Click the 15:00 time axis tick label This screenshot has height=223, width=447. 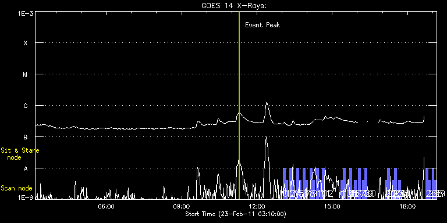(x=332, y=206)
